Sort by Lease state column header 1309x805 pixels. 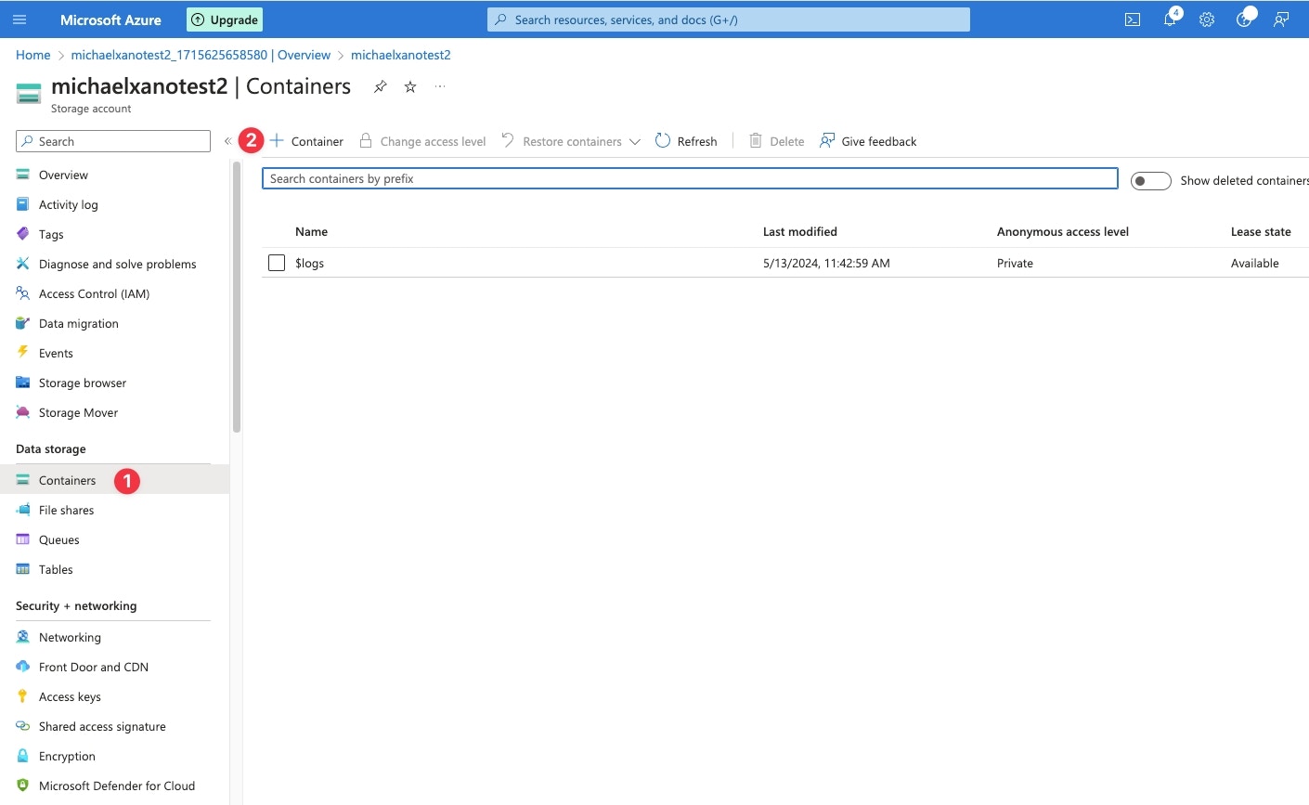[1261, 231]
